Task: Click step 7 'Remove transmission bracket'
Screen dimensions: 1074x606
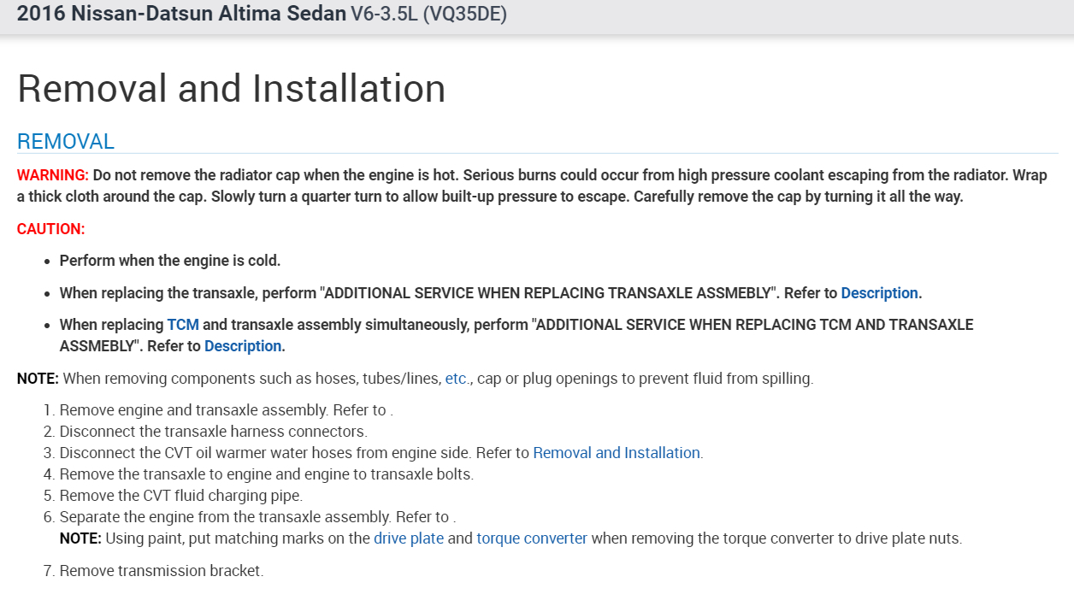Action: coord(161,571)
